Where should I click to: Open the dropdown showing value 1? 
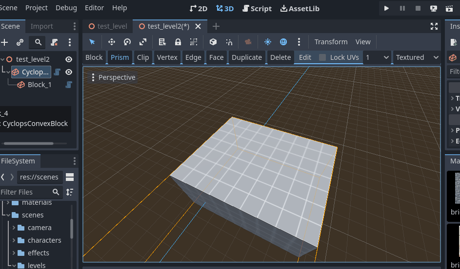(377, 57)
